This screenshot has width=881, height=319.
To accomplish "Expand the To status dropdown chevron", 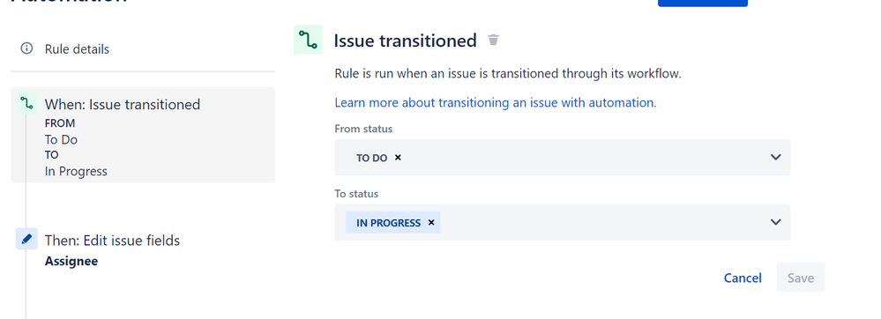I will point(775,222).
